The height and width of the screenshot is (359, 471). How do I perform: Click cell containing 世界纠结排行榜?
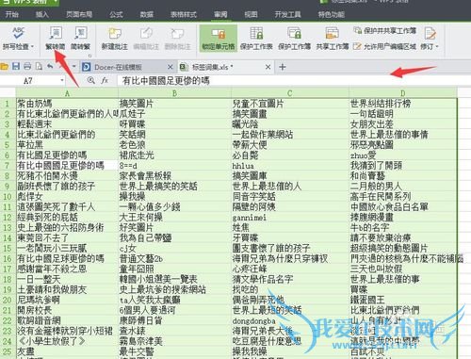(x=403, y=104)
